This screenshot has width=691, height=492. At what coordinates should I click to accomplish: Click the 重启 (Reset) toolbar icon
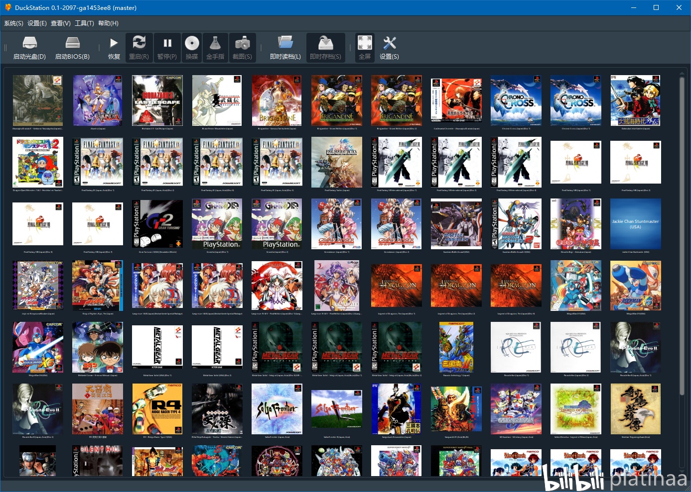click(139, 43)
